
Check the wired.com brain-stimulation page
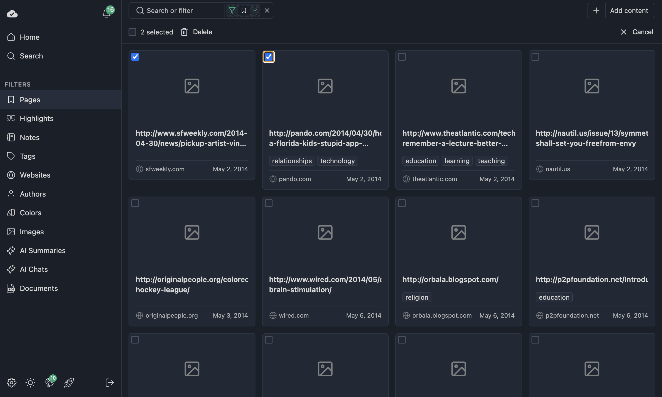click(x=269, y=203)
